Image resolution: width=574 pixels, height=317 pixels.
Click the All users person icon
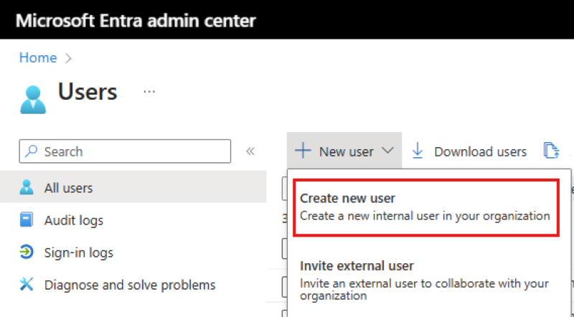tap(27, 187)
